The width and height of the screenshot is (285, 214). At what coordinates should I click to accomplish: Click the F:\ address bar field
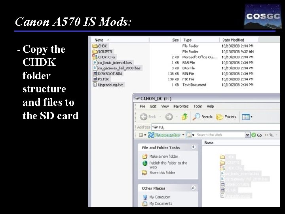click(x=216, y=127)
